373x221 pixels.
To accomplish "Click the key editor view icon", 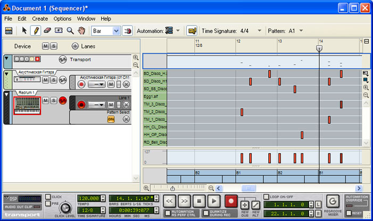I will click(192, 31).
